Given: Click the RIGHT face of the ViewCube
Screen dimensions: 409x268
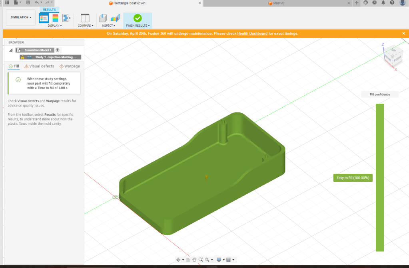Looking at the screenshot, I should (397, 60).
